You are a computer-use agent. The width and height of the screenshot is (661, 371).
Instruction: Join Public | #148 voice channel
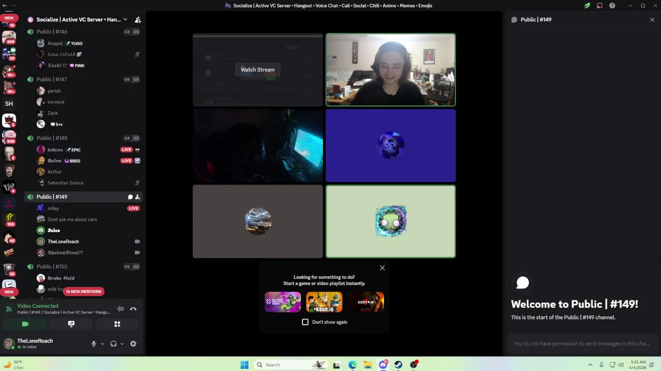83,138
